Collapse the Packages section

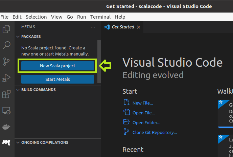pyautogui.click(x=18, y=37)
